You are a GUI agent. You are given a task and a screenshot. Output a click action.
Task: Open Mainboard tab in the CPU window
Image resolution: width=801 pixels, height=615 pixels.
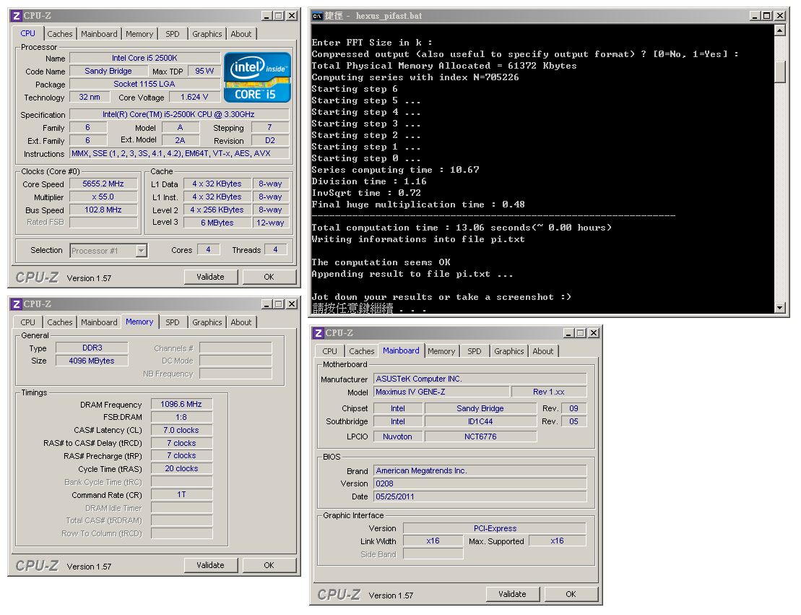tap(99, 34)
